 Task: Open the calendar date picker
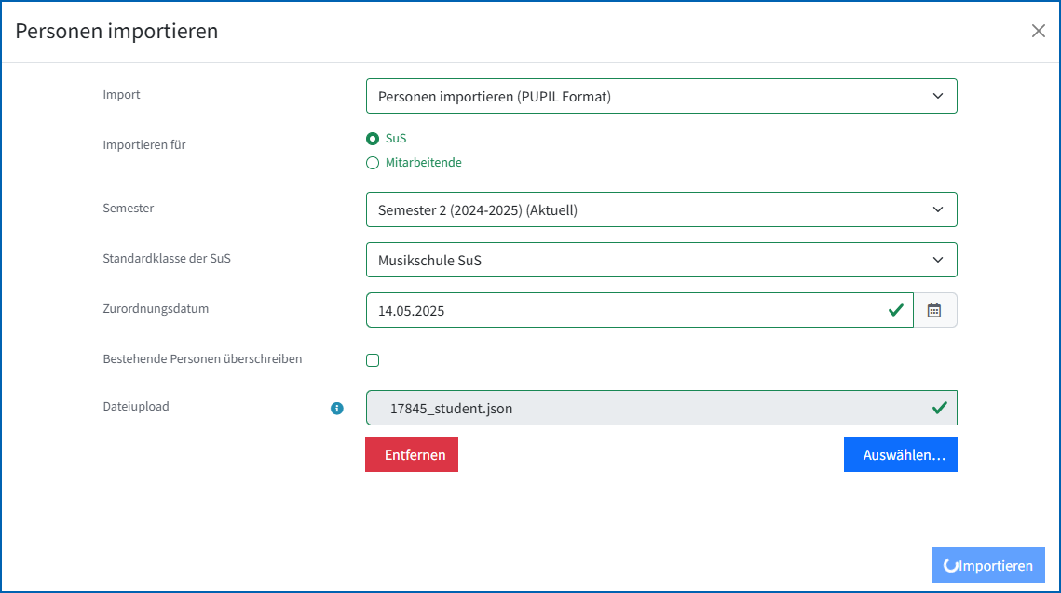tap(934, 310)
